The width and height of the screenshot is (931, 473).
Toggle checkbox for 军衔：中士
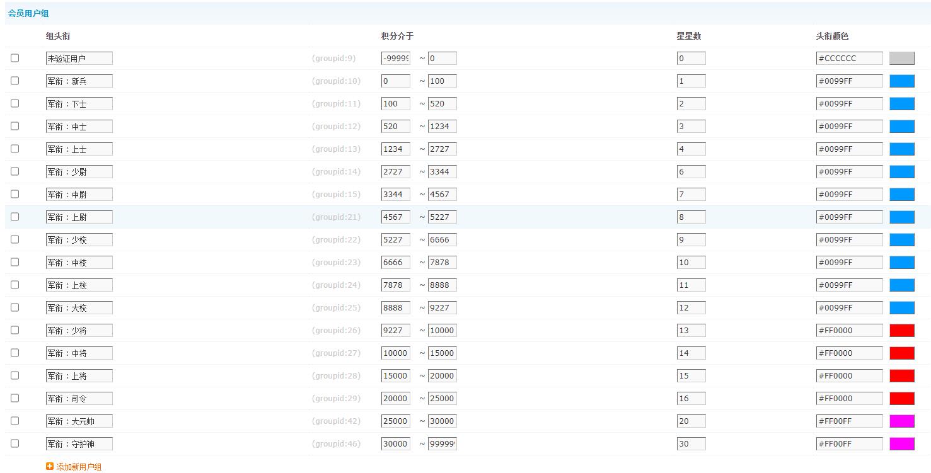(15, 126)
